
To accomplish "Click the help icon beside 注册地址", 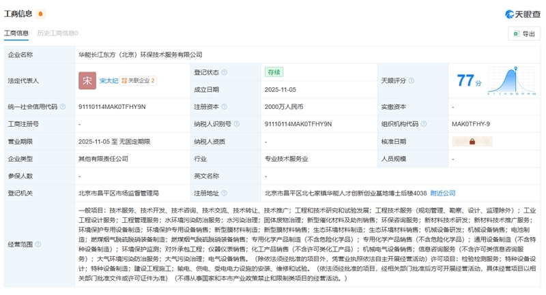I will click(225, 193).
